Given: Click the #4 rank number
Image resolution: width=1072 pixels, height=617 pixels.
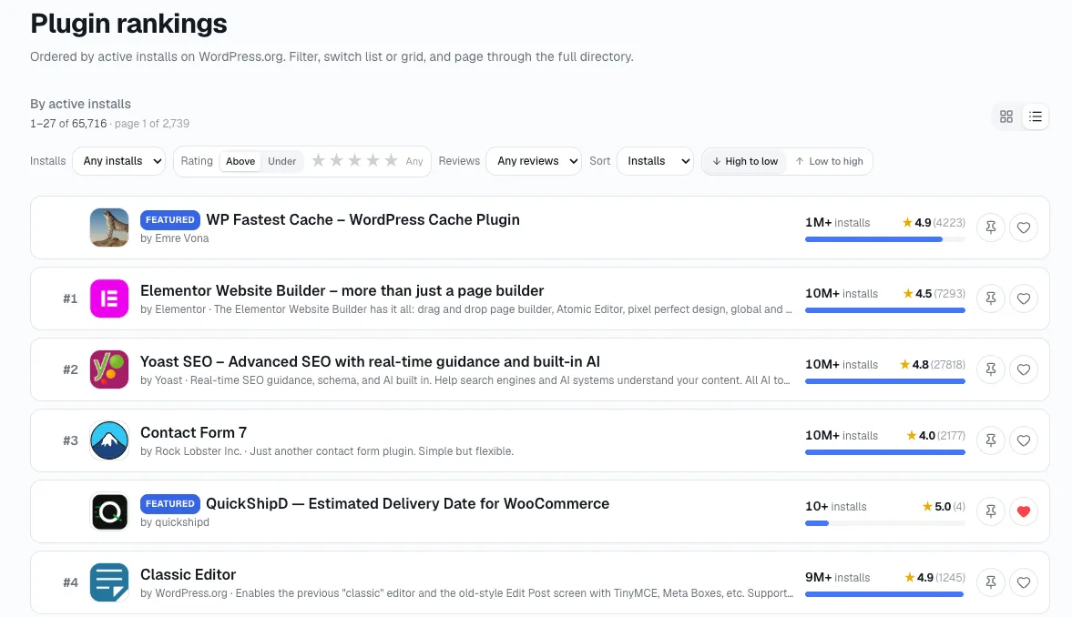Looking at the screenshot, I should coord(70,582).
